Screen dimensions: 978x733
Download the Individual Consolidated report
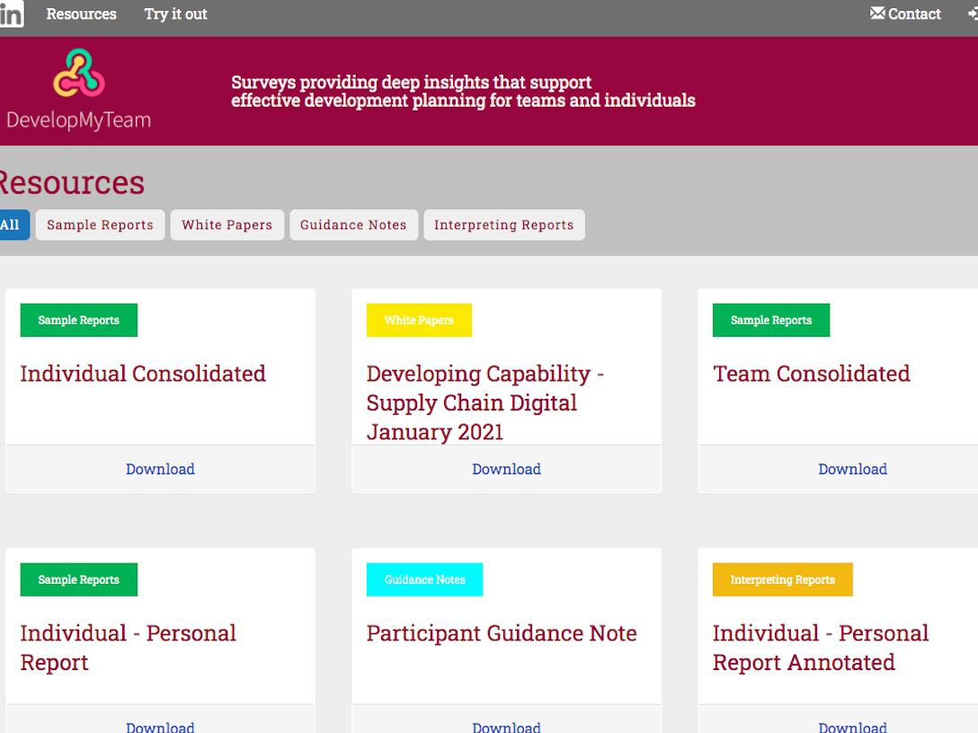[160, 469]
